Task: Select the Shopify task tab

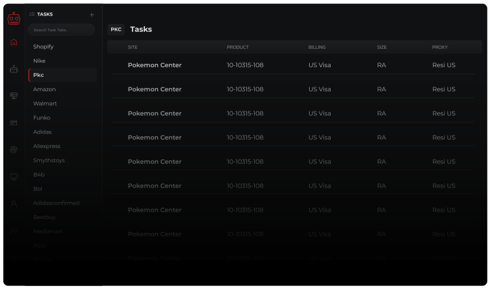Action: coord(44,47)
